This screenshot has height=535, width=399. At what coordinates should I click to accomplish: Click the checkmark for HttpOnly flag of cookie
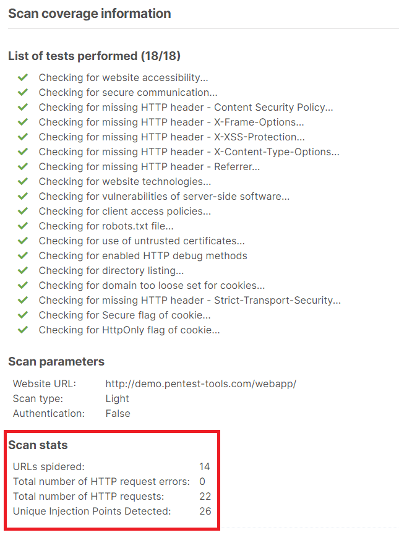(x=23, y=330)
